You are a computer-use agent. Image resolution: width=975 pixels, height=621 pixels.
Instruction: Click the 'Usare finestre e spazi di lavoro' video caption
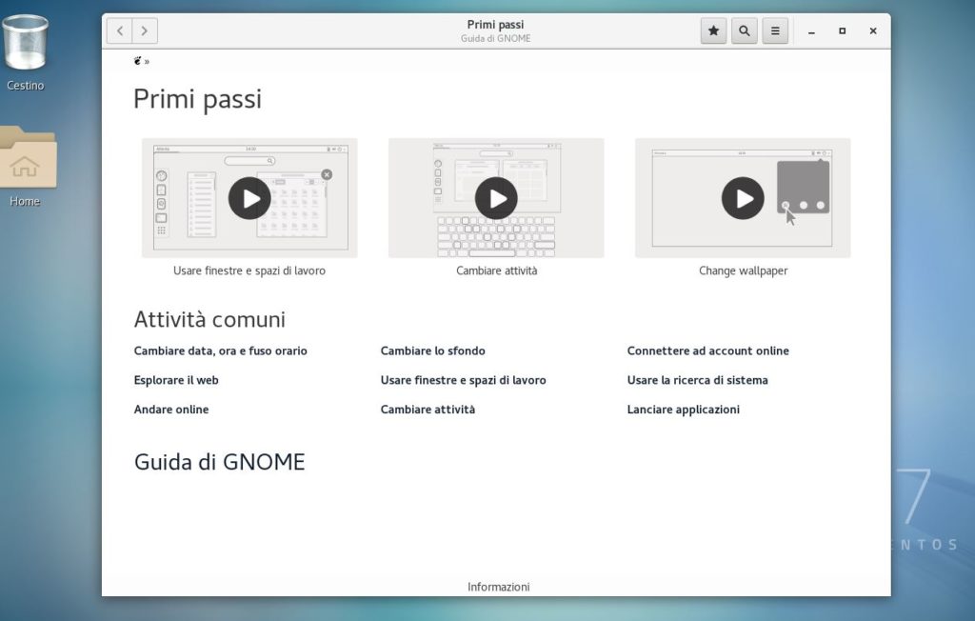(249, 270)
